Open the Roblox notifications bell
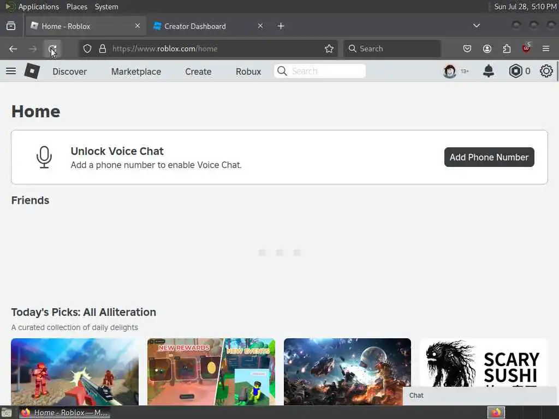Image resolution: width=559 pixels, height=419 pixels. (488, 71)
